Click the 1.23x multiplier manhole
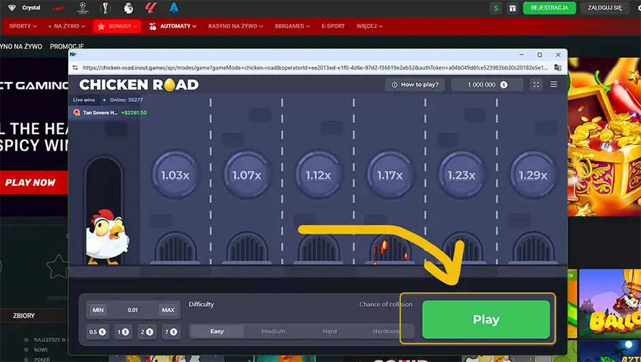The height and width of the screenshot is (362, 641). pyautogui.click(x=461, y=175)
